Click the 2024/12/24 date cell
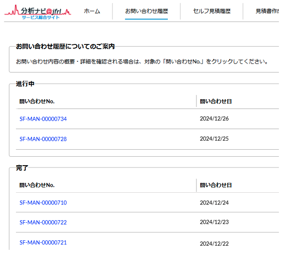The height and width of the screenshot is (254, 285). tap(214, 203)
